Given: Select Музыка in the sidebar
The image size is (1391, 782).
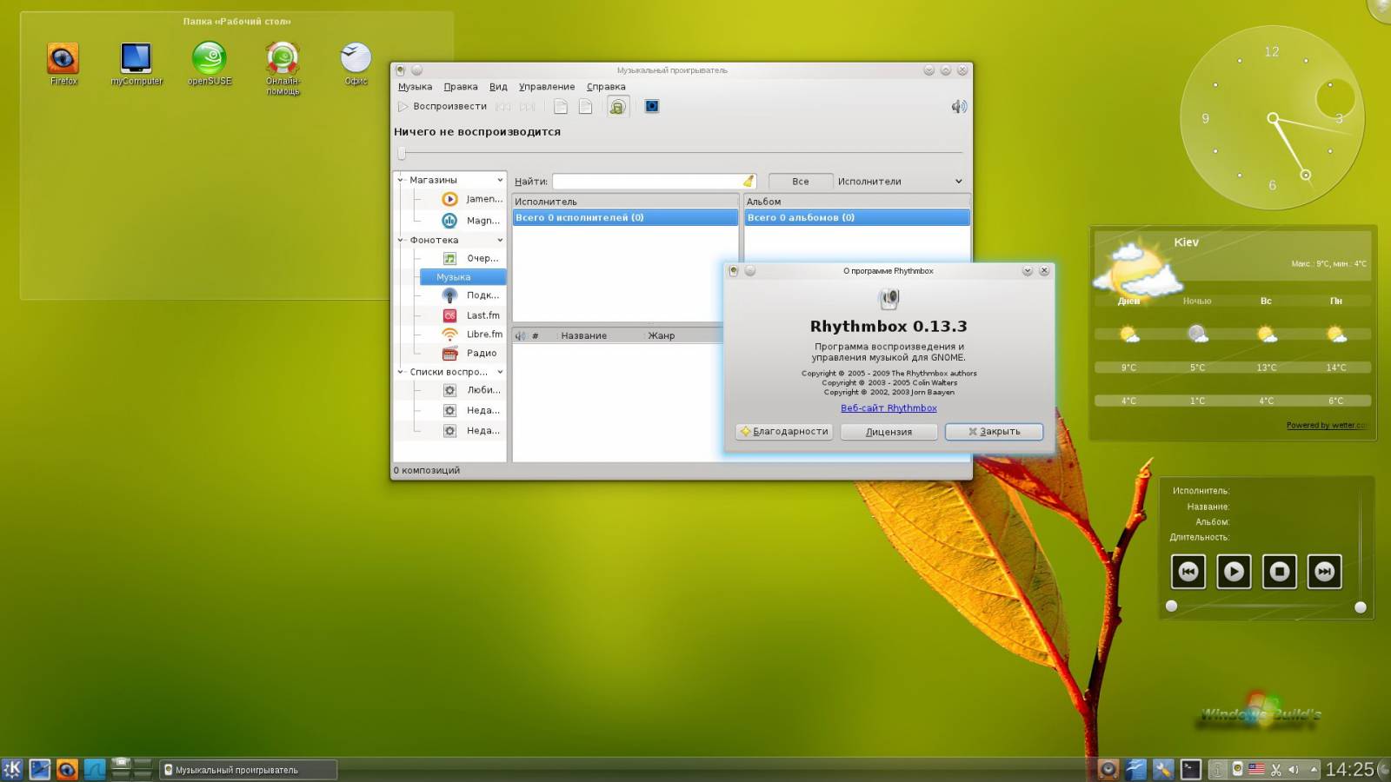Looking at the screenshot, I should [x=462, y=276].
